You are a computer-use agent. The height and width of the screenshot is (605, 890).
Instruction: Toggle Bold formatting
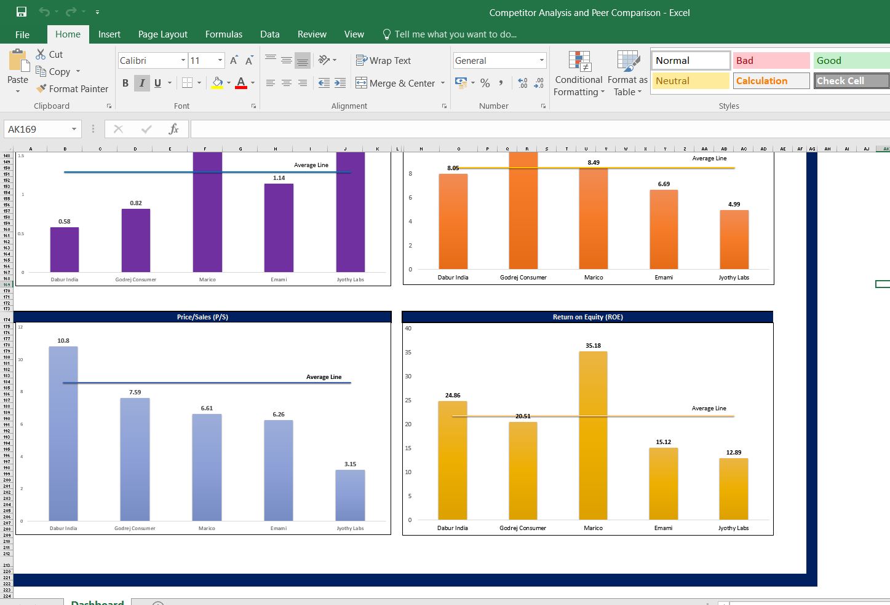(125, 83)
